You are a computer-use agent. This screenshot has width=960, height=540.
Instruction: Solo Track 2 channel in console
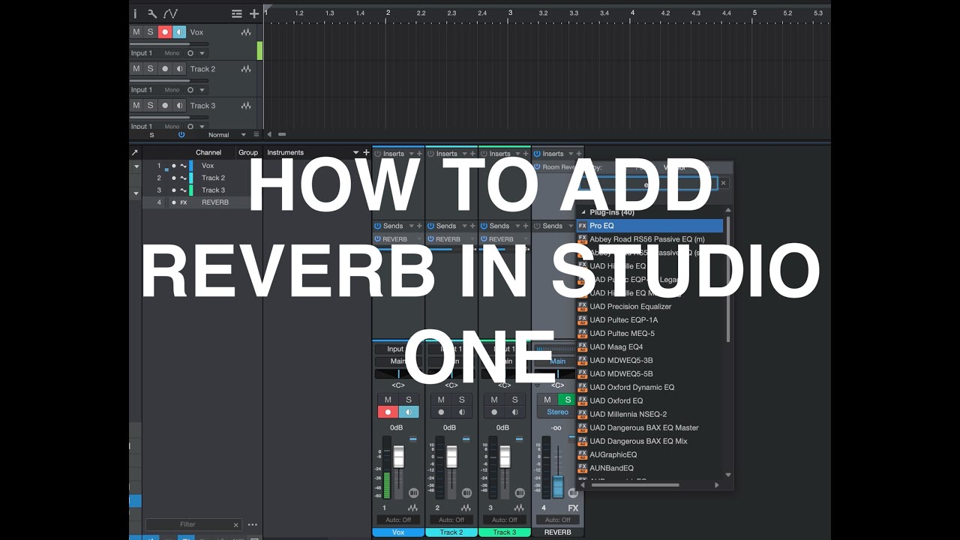coord(462,400)
